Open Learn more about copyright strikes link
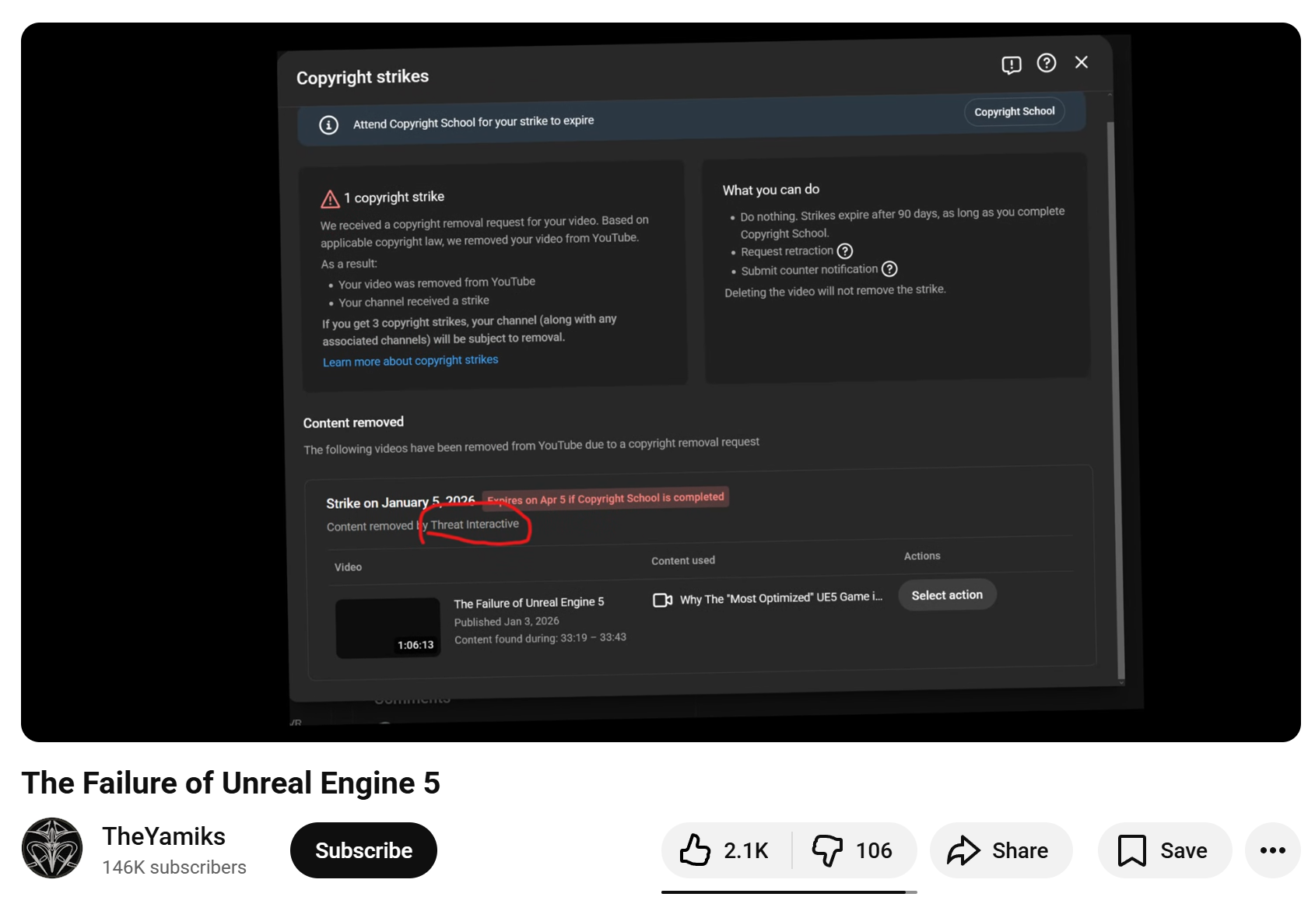This screenshot has width=1315, height=897. point(411,361)
